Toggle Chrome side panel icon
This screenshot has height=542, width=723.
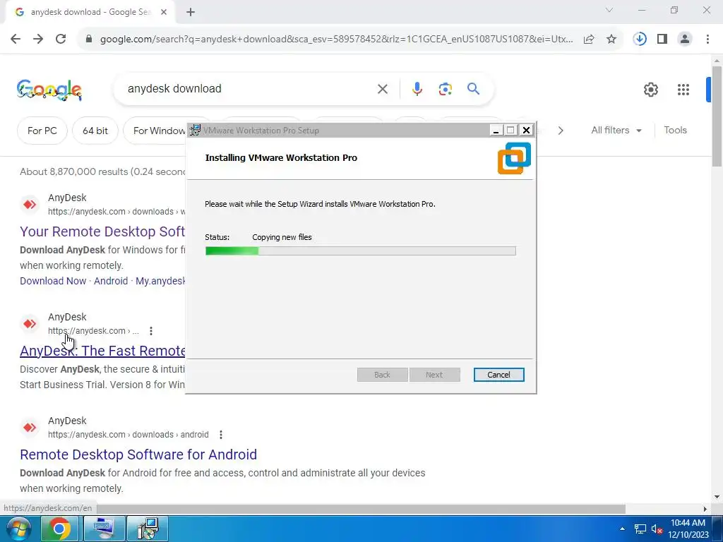tap(662, 40)
